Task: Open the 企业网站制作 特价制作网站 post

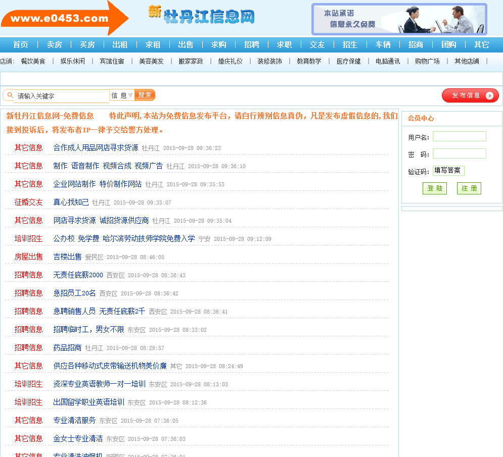Action: [x=98, y=184]
